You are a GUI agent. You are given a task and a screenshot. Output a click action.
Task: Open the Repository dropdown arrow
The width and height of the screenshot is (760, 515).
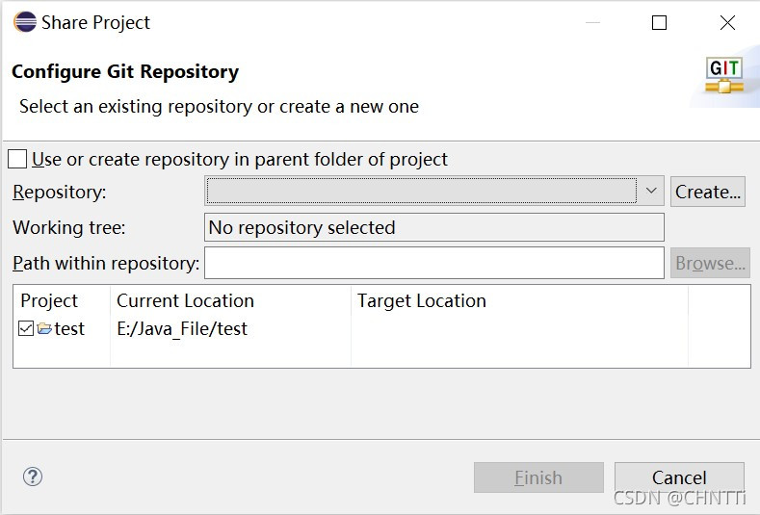pos(651,191)
